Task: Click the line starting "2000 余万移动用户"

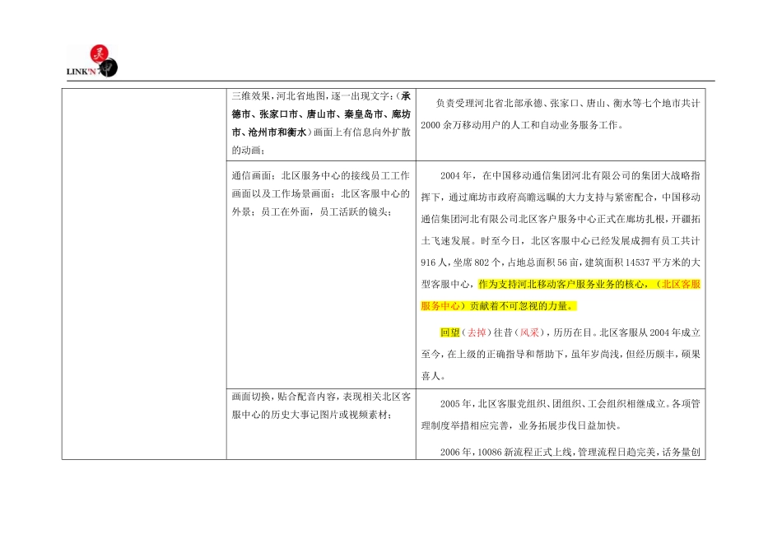Action: coord(522,125)
